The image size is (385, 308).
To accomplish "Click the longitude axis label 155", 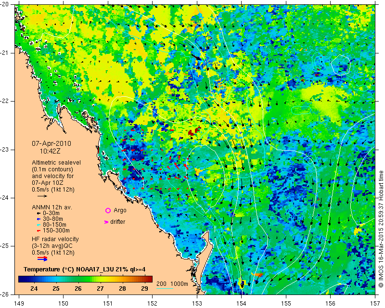I will point(286,304).
